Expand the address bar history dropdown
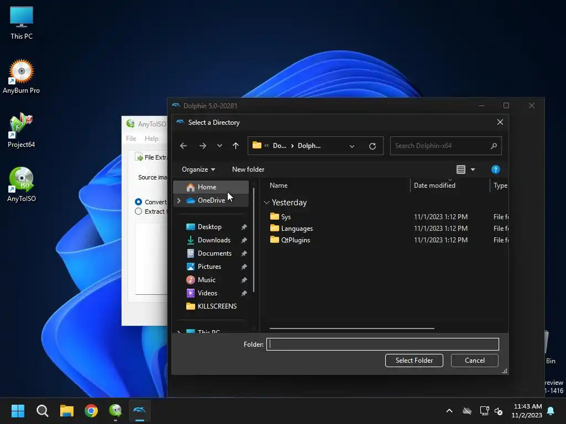The height and width of the screenshot is (424, 566). [x=352, y=146]
